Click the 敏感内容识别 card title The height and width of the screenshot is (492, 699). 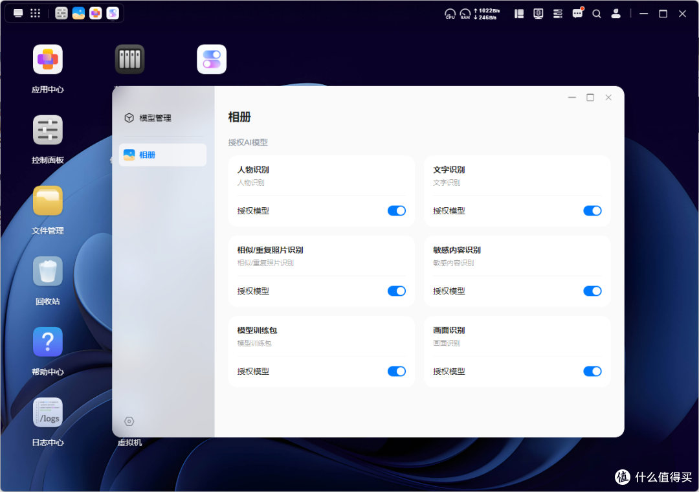pyautogui.click(x=457, y=250)
